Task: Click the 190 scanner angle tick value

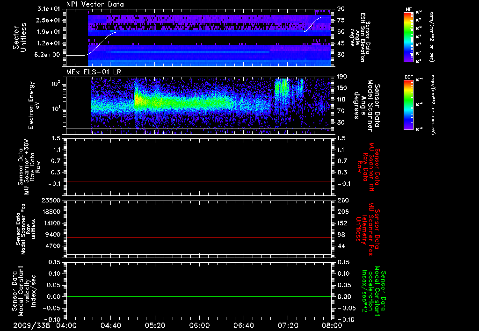Action: pyautogui.click(x=342, y=77)
